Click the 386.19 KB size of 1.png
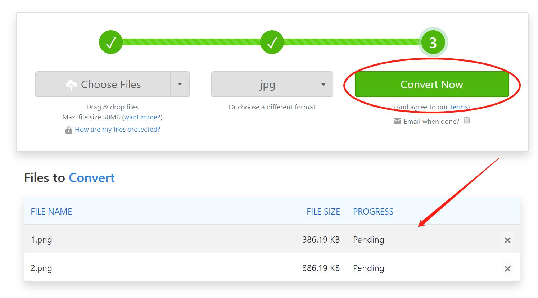This screenshot has height=298, width=538. [321, 240]
